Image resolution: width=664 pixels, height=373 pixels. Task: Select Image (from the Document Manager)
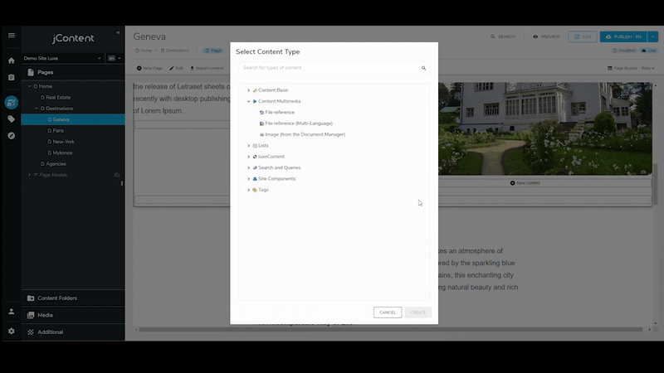[x=304, y=134]
